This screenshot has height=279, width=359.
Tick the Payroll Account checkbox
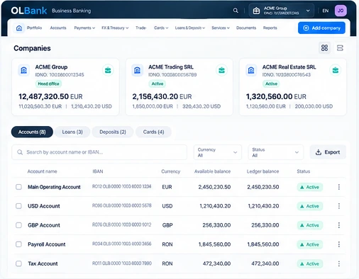[x=18, y=244]
